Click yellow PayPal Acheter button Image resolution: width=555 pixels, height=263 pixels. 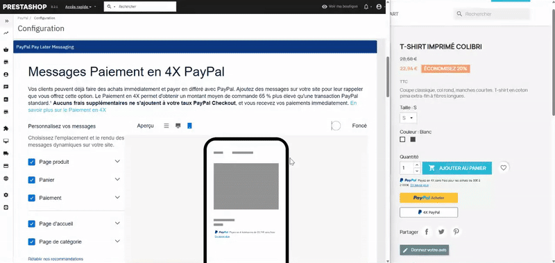point(429,198)
